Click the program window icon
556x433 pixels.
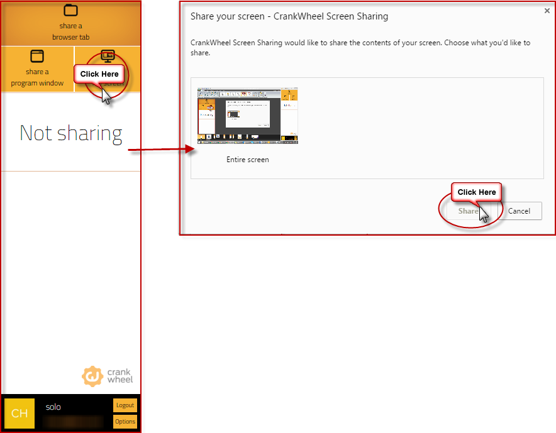[x=37, y=56]
